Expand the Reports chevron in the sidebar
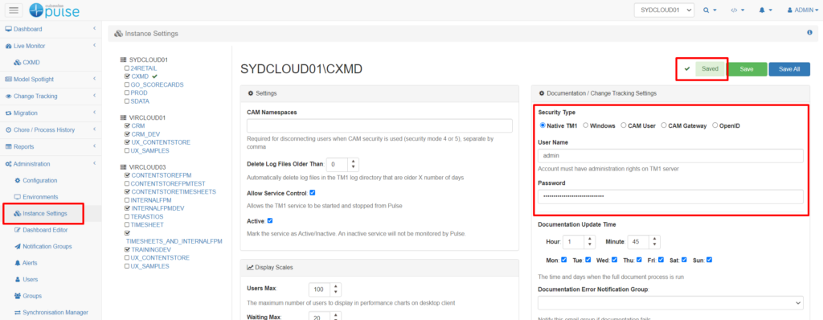Viewport: 823px width, 320px height. coord(94,146)
